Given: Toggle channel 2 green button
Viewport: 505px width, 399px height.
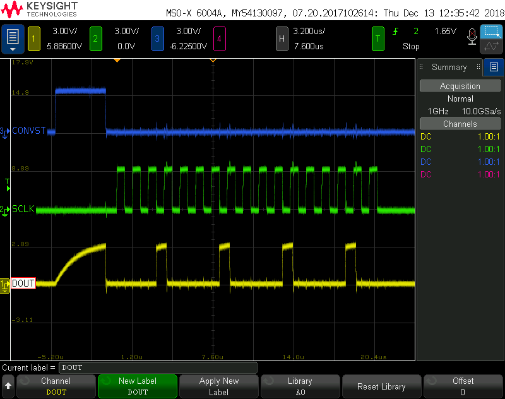Looking at the screenshot, I should pyautogui.click(x=96, y=39).
